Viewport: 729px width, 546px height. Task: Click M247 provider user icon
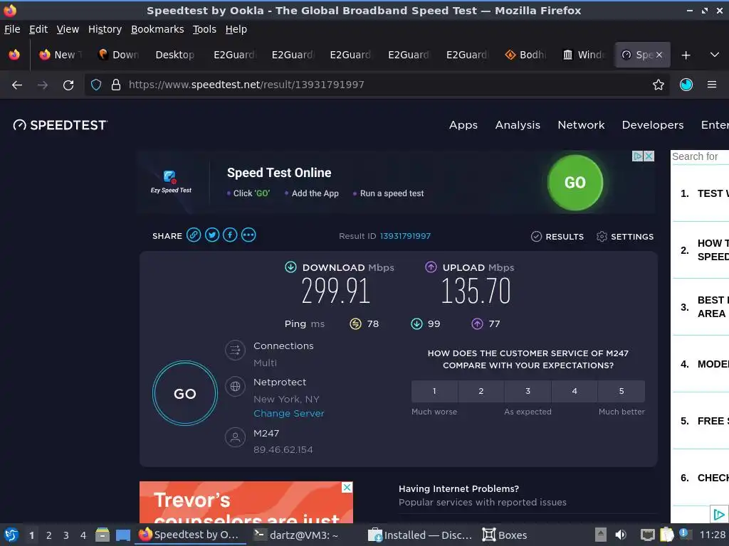(235, 437)
